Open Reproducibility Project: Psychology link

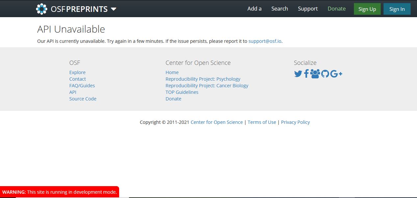(203, 79)
